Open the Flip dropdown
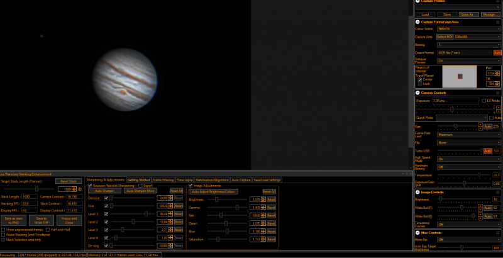 [x=468, y=143]
